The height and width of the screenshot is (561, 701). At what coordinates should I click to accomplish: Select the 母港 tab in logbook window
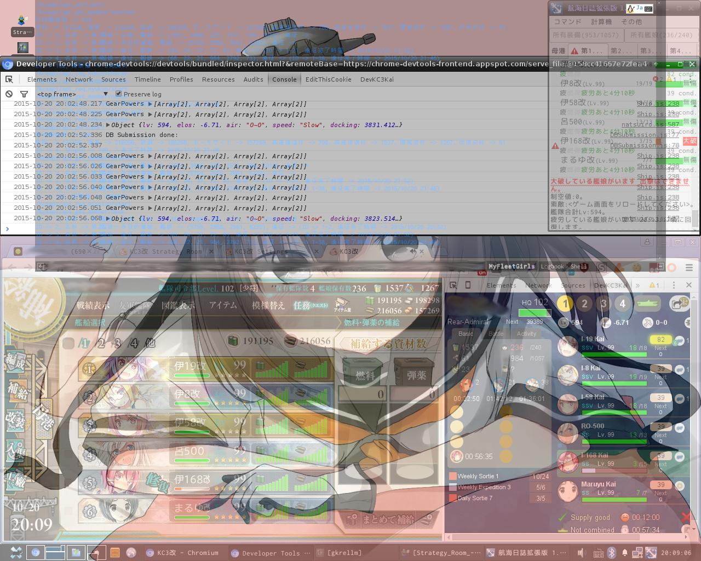(558, 50)
